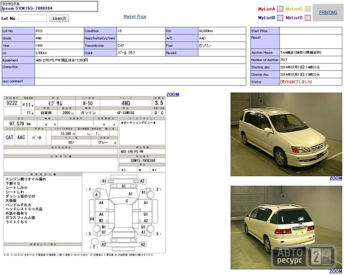This screenshot has width=344, height=276.
Task: Open the Market Price link
Action: coord(135,17)
